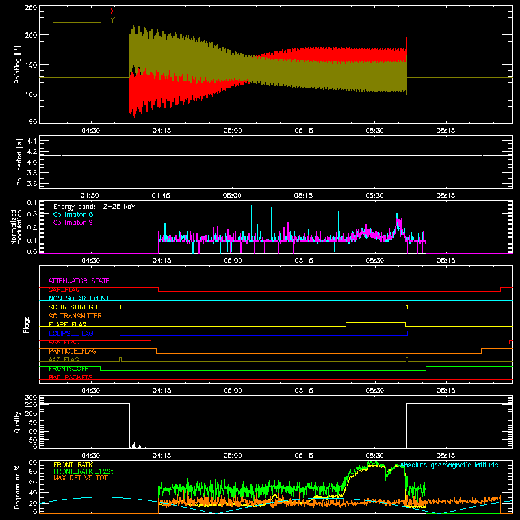Click the 50 tick on Pointing axis
The height and width of the screenshot is (520, 520).
coord(33,122)
